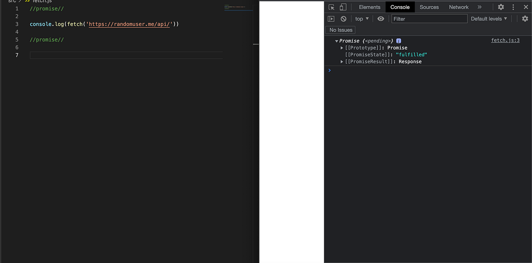
Task: Open the top frame context dropdown
Action: 361,19
